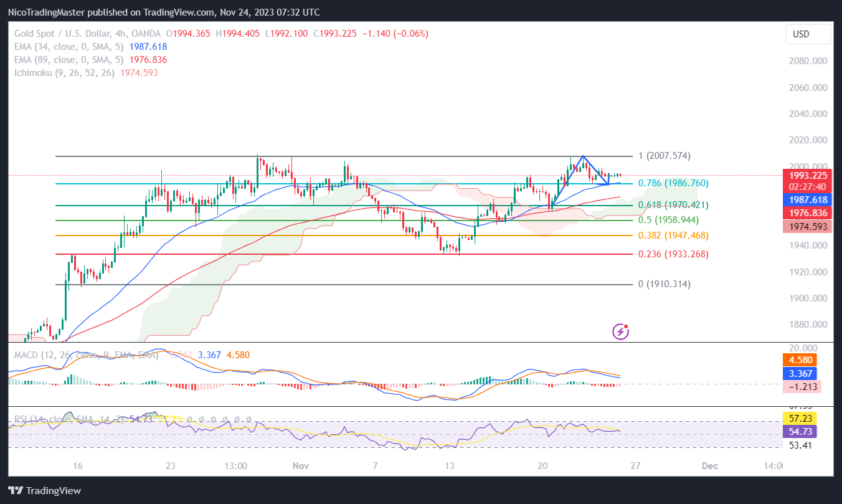Click the Dec label on time axis
The width and height of the screenshot is (842, 504).
[710, 466]
